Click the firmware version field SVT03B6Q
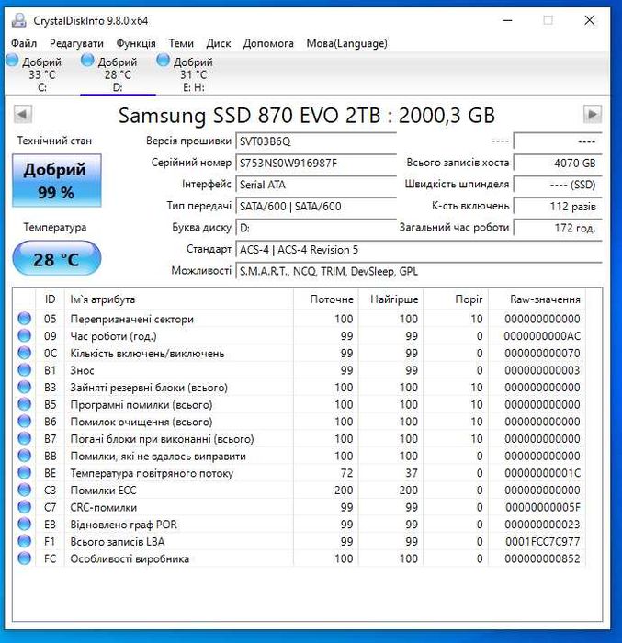 [x=316, y=141]
